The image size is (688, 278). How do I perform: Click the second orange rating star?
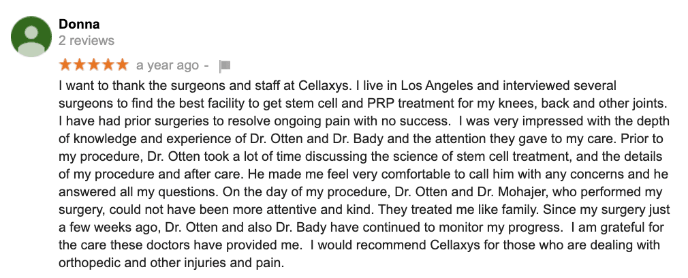point(80,65)
